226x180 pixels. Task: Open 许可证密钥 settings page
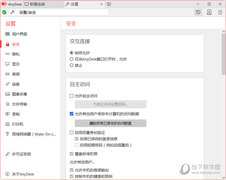(21, 154)
